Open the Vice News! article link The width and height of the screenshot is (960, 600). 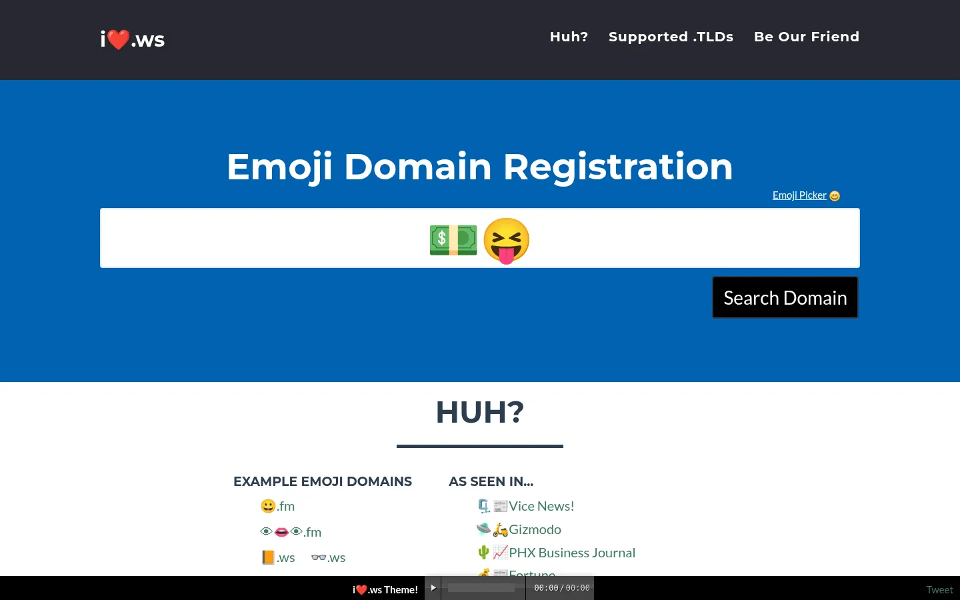click(x=526, y=506)
